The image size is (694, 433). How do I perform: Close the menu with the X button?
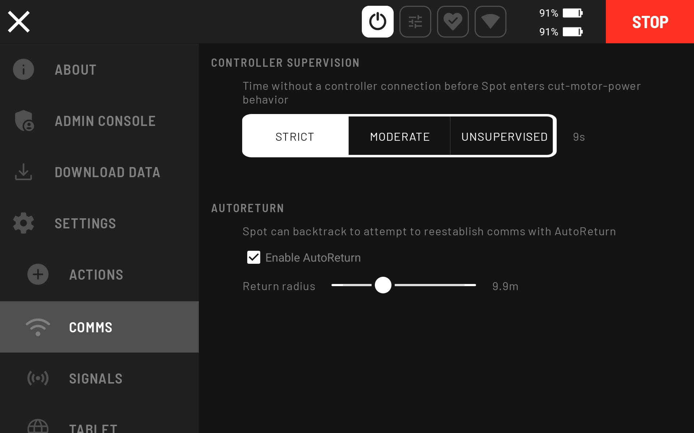(x=19, y=22)
